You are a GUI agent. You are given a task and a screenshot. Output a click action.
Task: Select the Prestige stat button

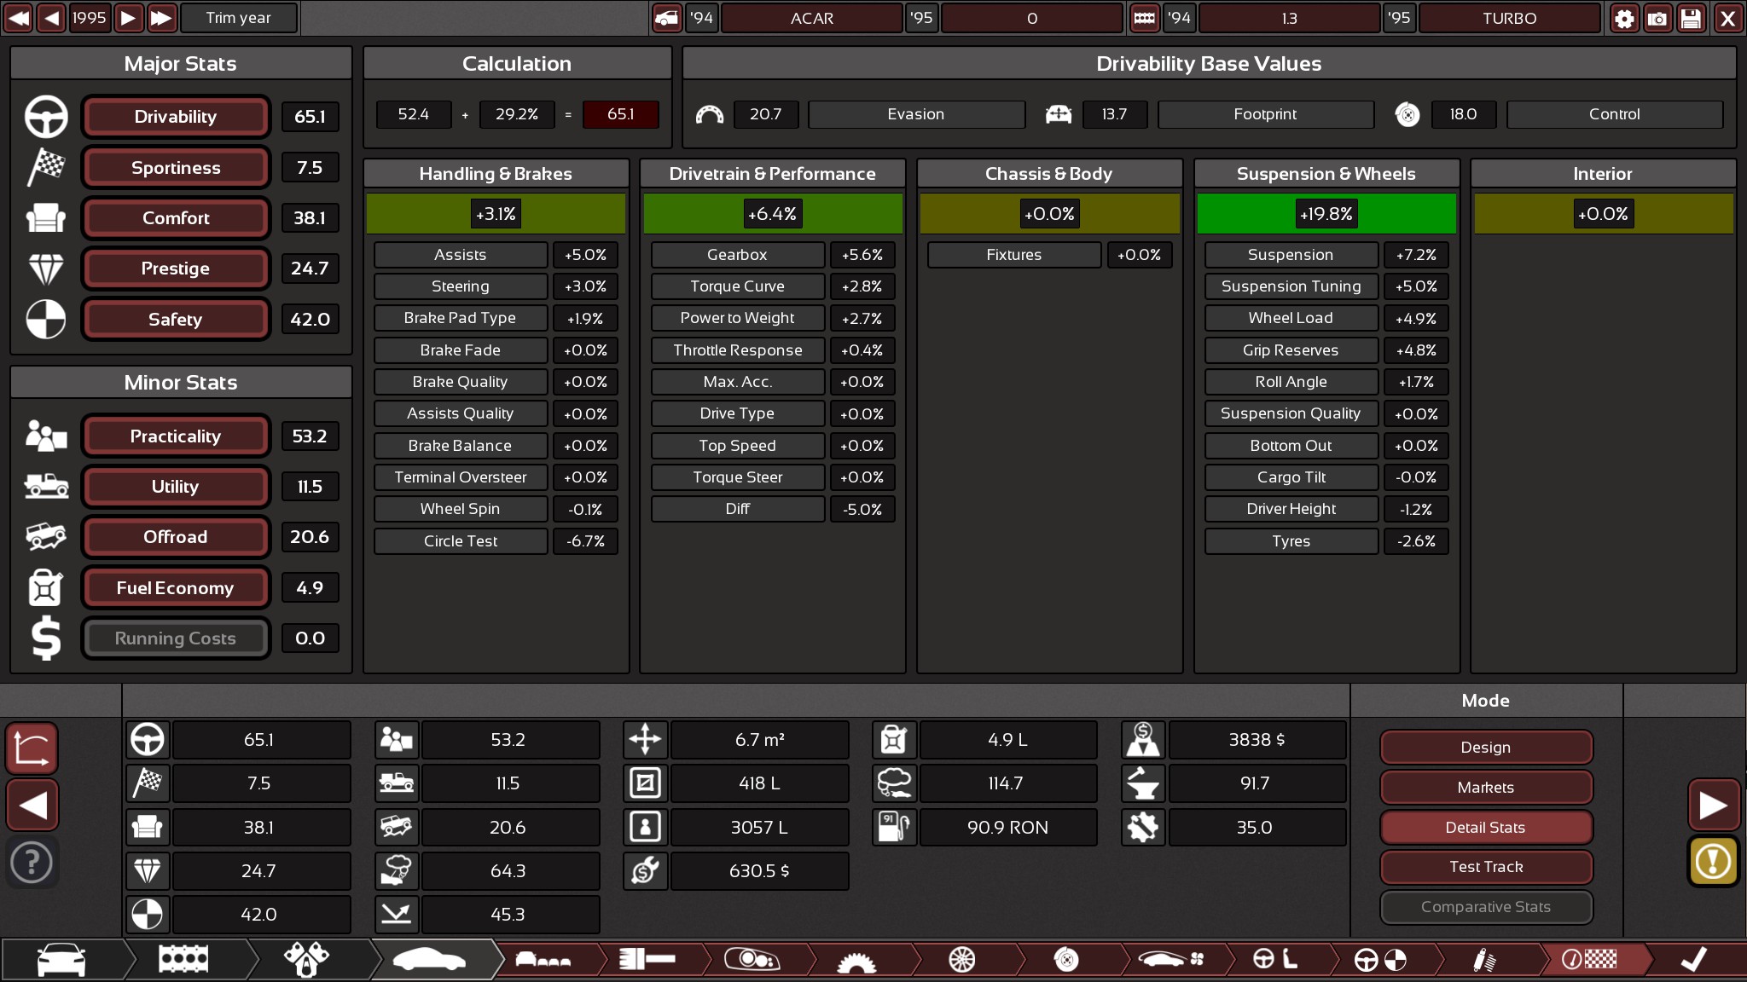click(176, 269)
